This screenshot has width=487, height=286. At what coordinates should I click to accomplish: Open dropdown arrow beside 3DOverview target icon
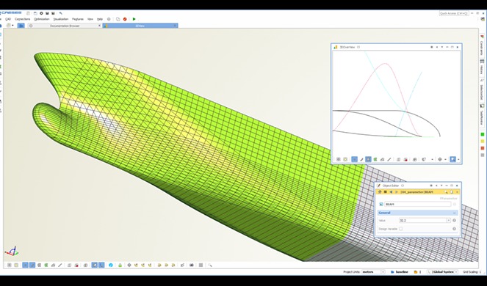[x=445, y=159]
